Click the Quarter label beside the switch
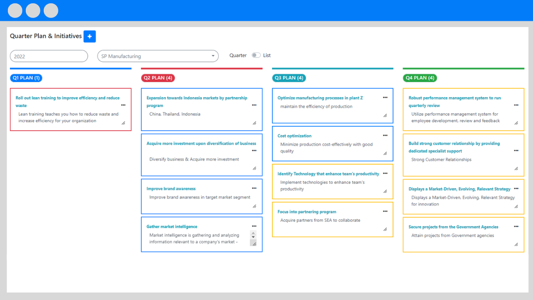The width and height of the screenshot is (533, 300). 238,55
